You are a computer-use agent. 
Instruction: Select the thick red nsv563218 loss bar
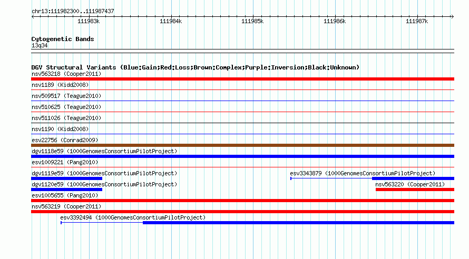pyautogui.click(x=242, y=79)
